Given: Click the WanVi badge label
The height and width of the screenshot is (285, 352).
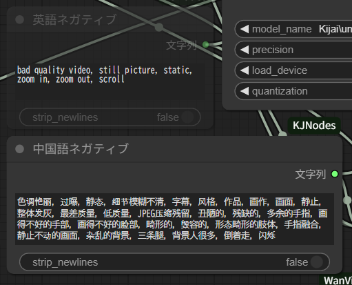Looking at the screenshot, I should (335, 280).
